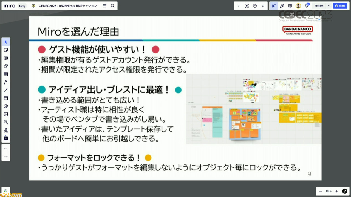Go to Miro home logo
The image size is (351, 197).
10,6
